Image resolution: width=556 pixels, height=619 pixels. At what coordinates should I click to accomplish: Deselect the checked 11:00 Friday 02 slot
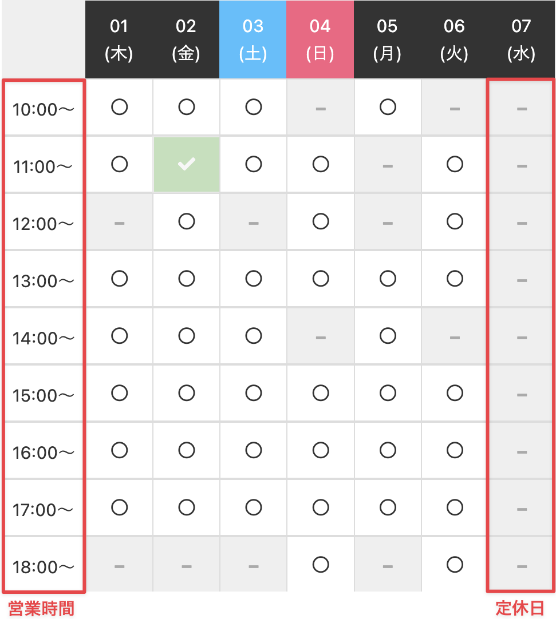(x=187, y=165)
